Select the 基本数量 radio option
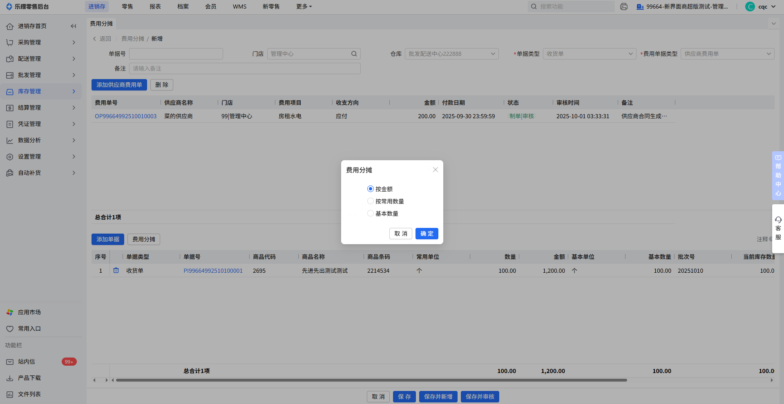The height and width of the screenshot is (404, 784). 371,213
